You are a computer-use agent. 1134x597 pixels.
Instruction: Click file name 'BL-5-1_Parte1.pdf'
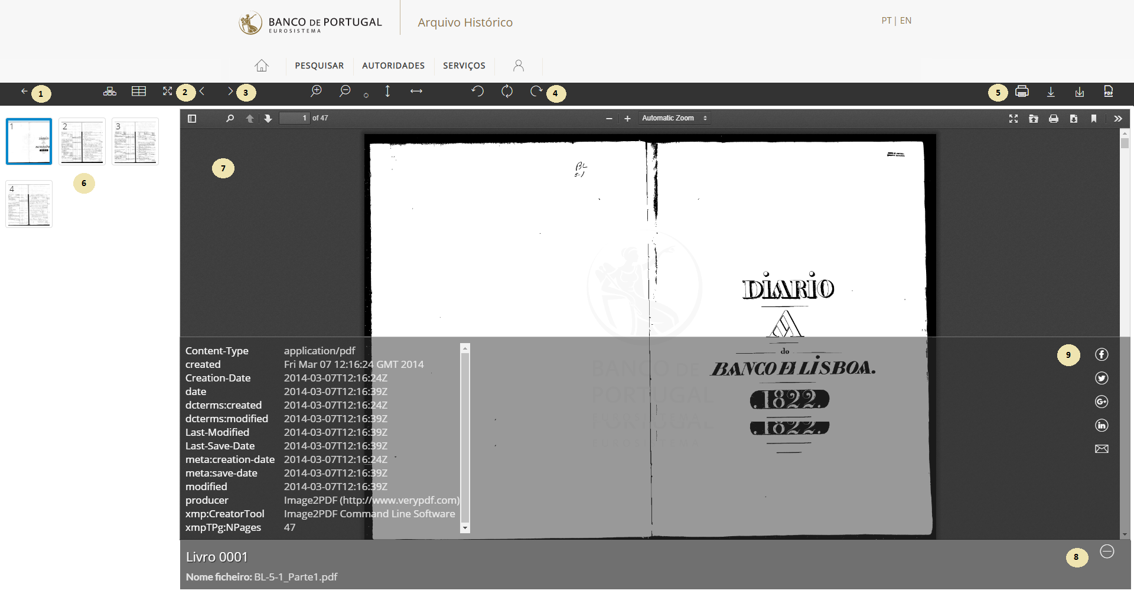[295, 577]
